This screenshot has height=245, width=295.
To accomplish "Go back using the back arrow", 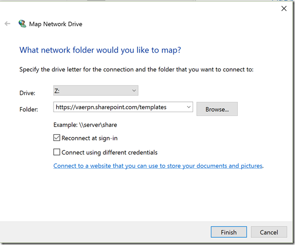I will pos(7,24).
